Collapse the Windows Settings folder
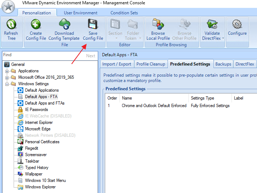257x193 pixels. [7, 84]
